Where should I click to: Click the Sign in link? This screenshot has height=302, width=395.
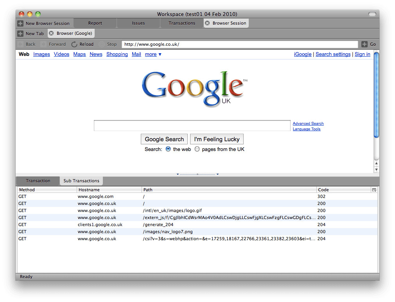click(363, 54)
